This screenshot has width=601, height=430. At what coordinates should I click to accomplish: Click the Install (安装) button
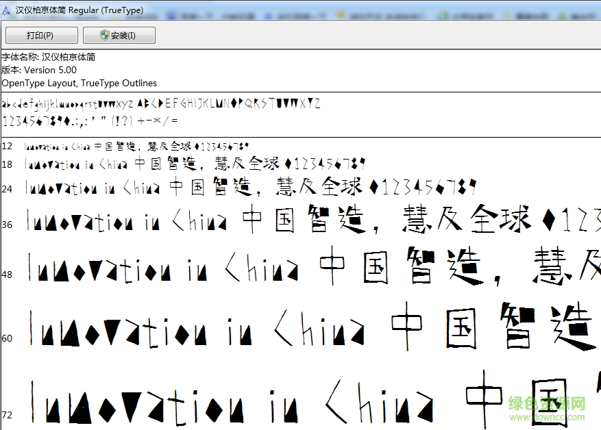tap(119, 35)
